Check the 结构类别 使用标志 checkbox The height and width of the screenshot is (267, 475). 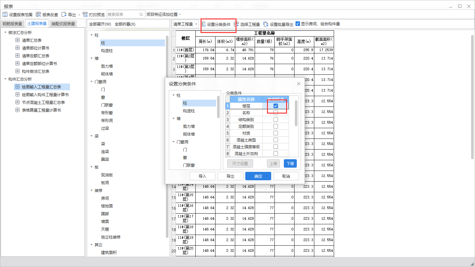(x=276, y=119)
